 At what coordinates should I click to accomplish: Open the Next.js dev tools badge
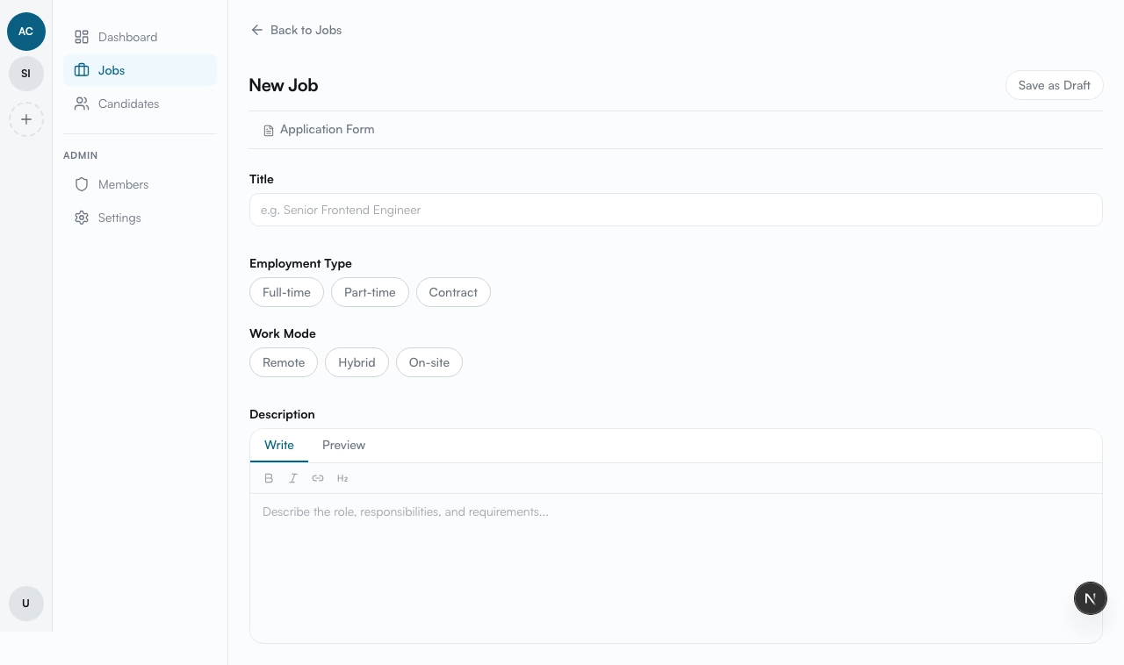click(x=1091, y=598)
